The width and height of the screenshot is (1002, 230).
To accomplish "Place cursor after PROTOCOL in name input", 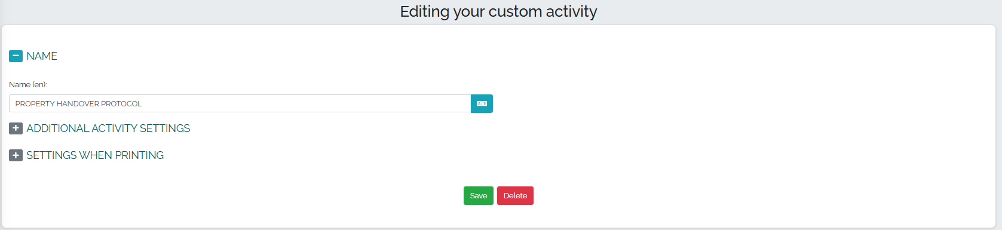I will pos(143,103).
